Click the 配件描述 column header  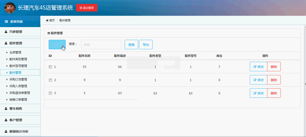click(120, 56)
